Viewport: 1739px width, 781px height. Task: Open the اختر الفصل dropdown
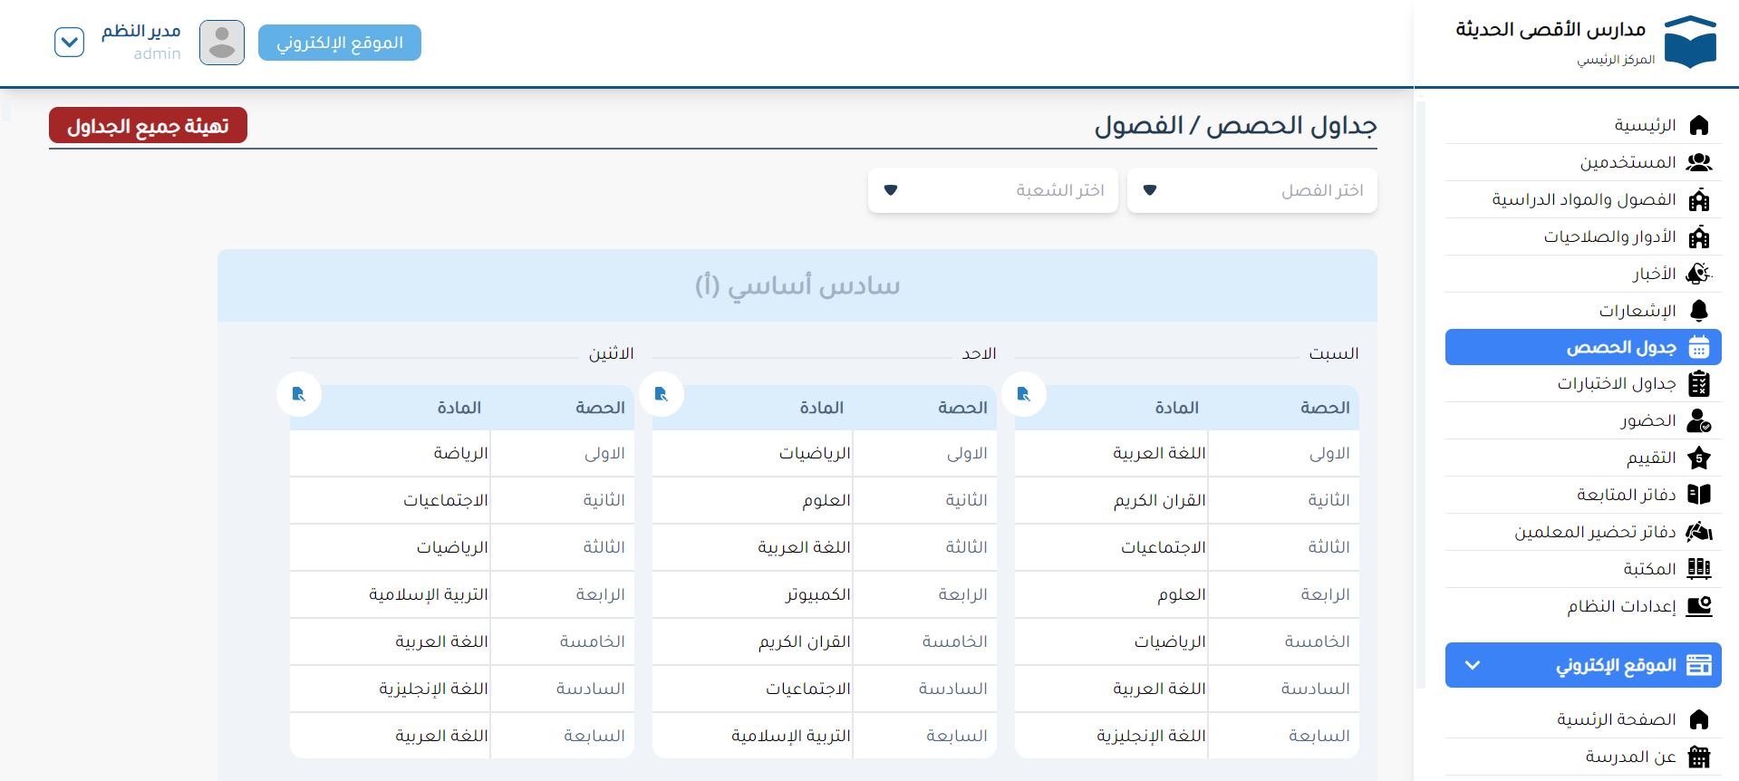1251,190
